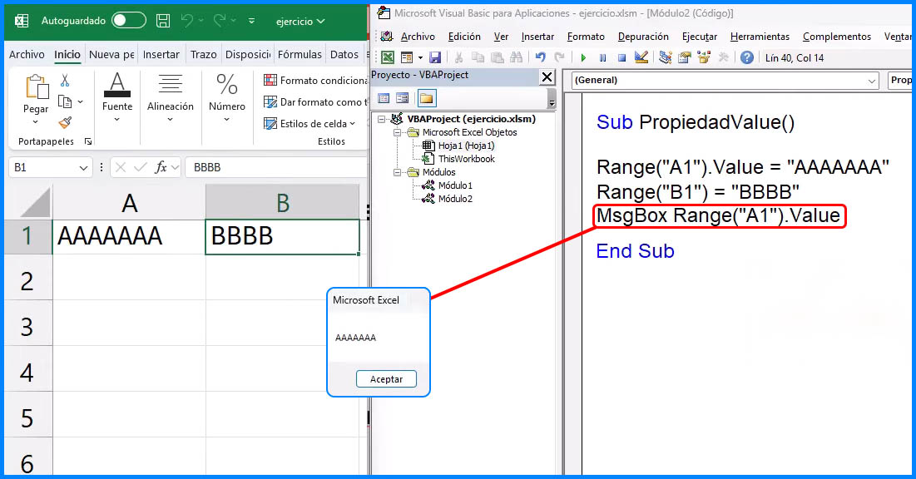Viewport: 916px width, 479px height.
Task: Toggle folder view in the Project Explorer
Action: tap(428, 98)
